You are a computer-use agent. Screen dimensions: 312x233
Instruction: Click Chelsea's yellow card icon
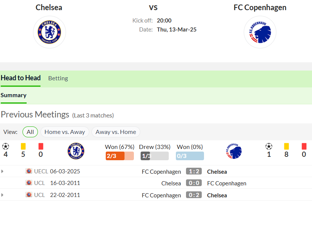[x=23, y=146]
